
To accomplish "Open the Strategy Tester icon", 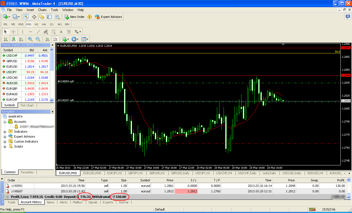I will pos(57,17).
